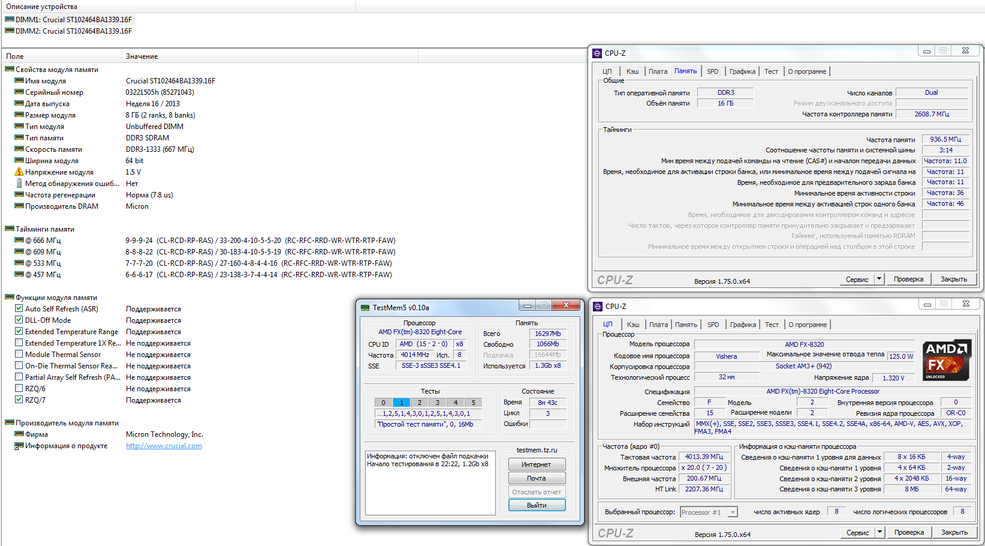Open О программе tab in CPU-Z processor window
The width and height of the screenshot is (985, 546).
pos(808,325)
